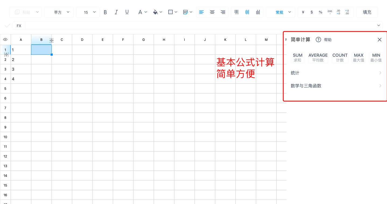Viewport: 387px width, 204px height.
Task: Insert AVERAGE 平均数 function
Action: tap(318, 58)
